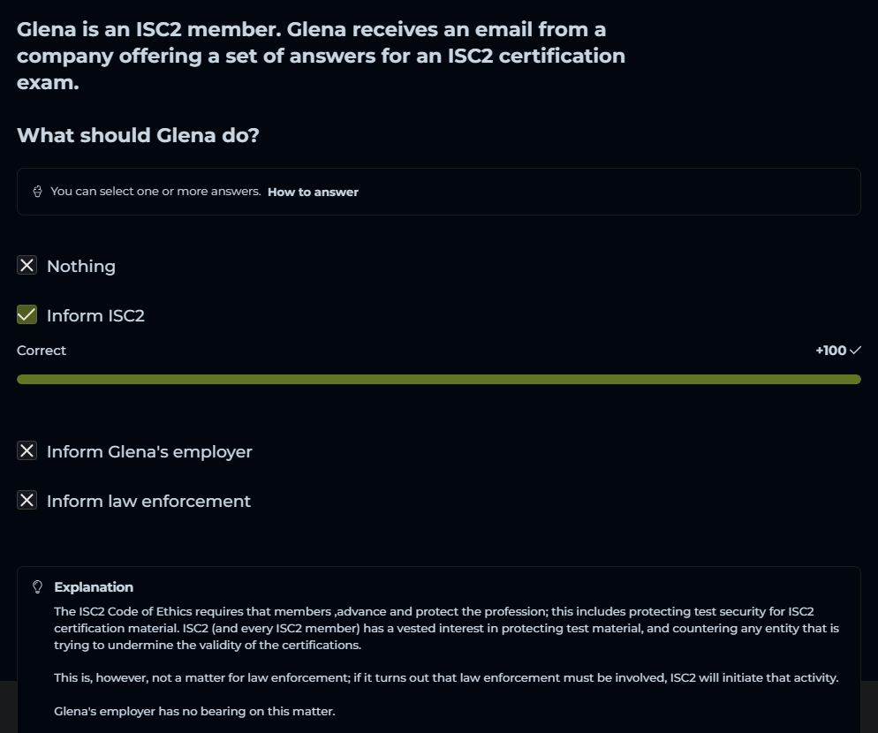Select the "Nothing" answer label text
The height and width of the screenshot is (733, 878).
coord(81,267)
